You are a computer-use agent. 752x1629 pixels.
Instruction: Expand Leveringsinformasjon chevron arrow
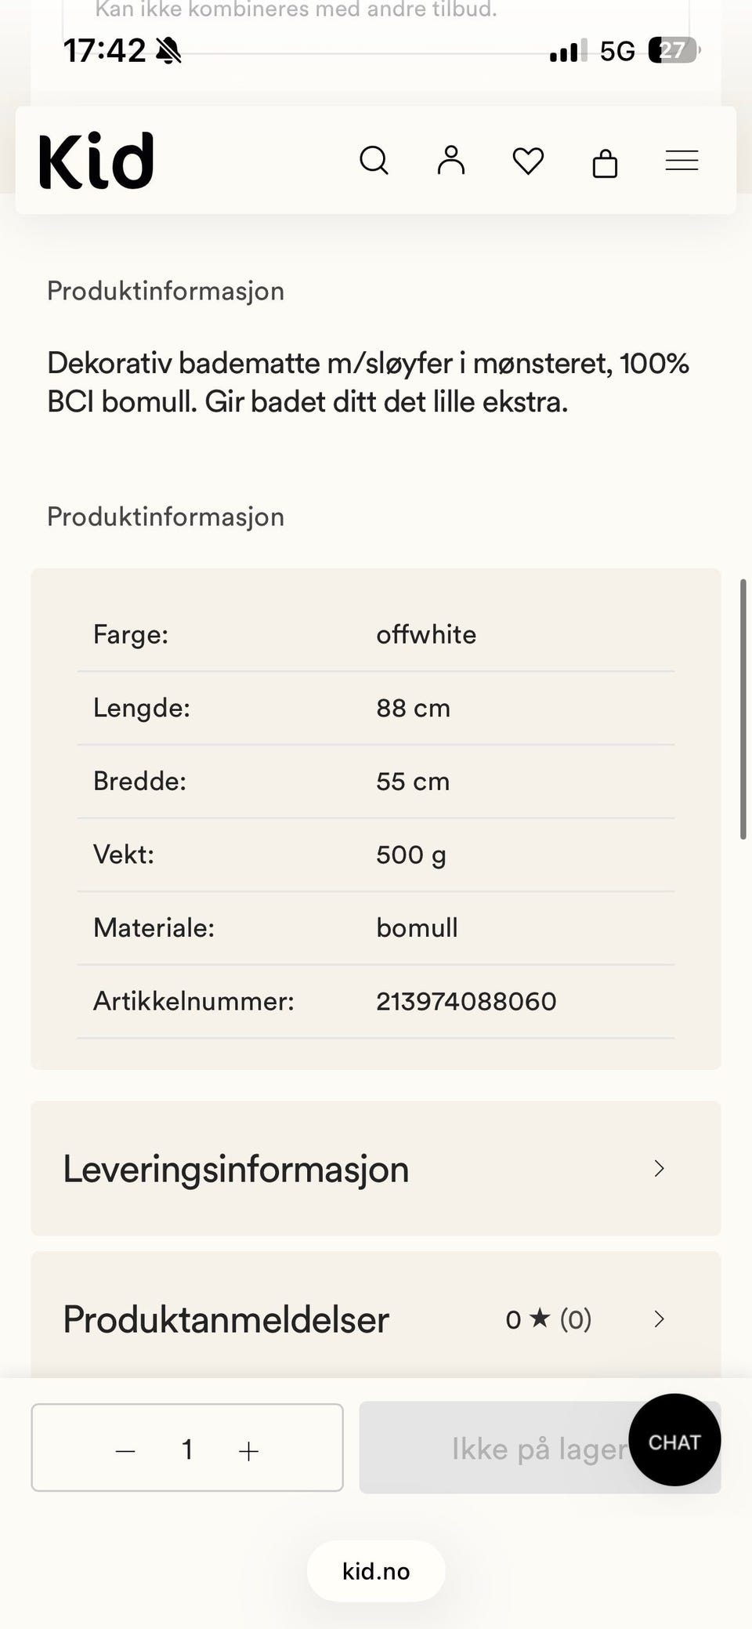point(660,1168)
